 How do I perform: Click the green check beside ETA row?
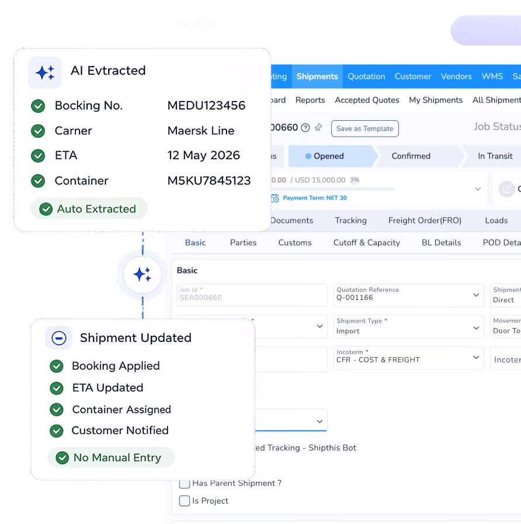[38, 156]
